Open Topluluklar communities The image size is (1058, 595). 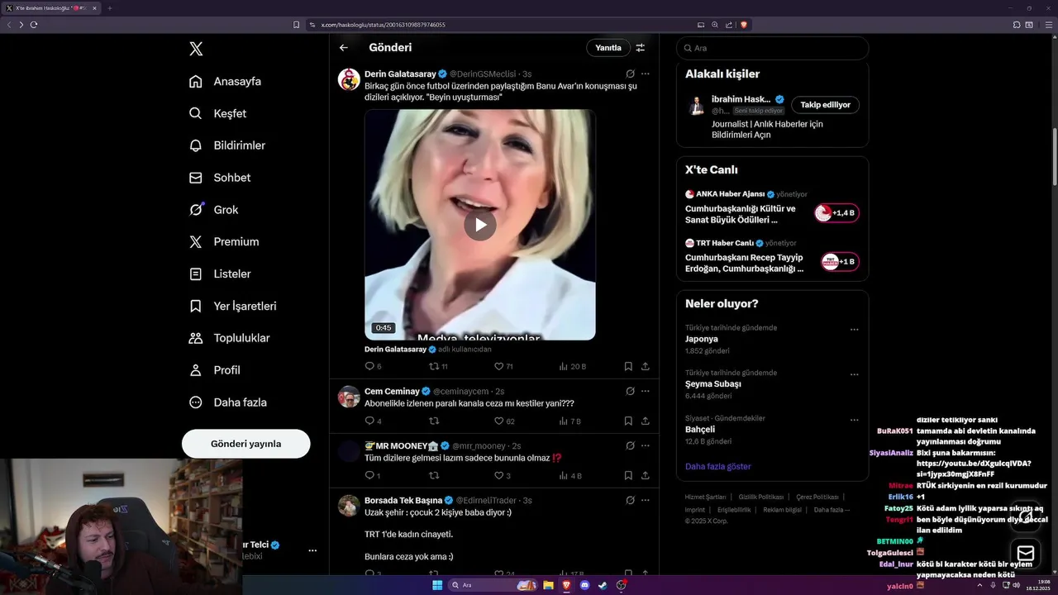(229, 338)
